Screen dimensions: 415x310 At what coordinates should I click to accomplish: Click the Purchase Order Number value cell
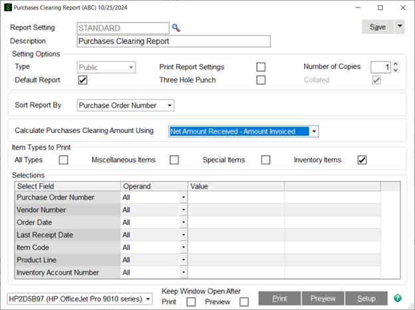pos(235,198)
